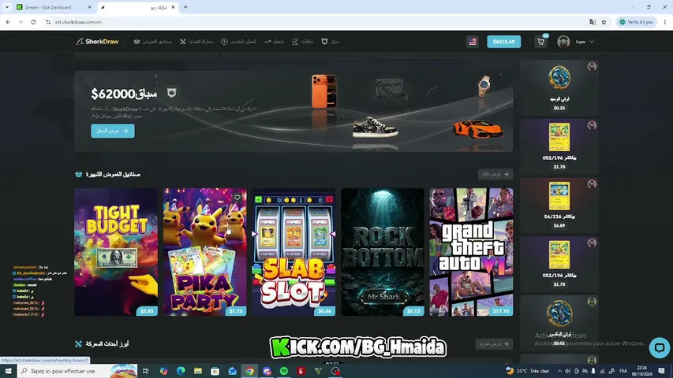
Task: Open the mystery boxes nav item with box icon
Action: (x=152, y=42)
